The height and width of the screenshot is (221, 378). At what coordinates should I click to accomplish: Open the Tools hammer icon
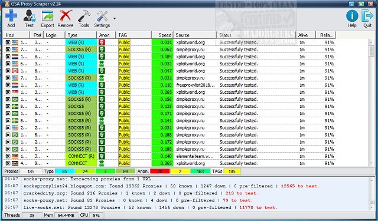[84, 16]
